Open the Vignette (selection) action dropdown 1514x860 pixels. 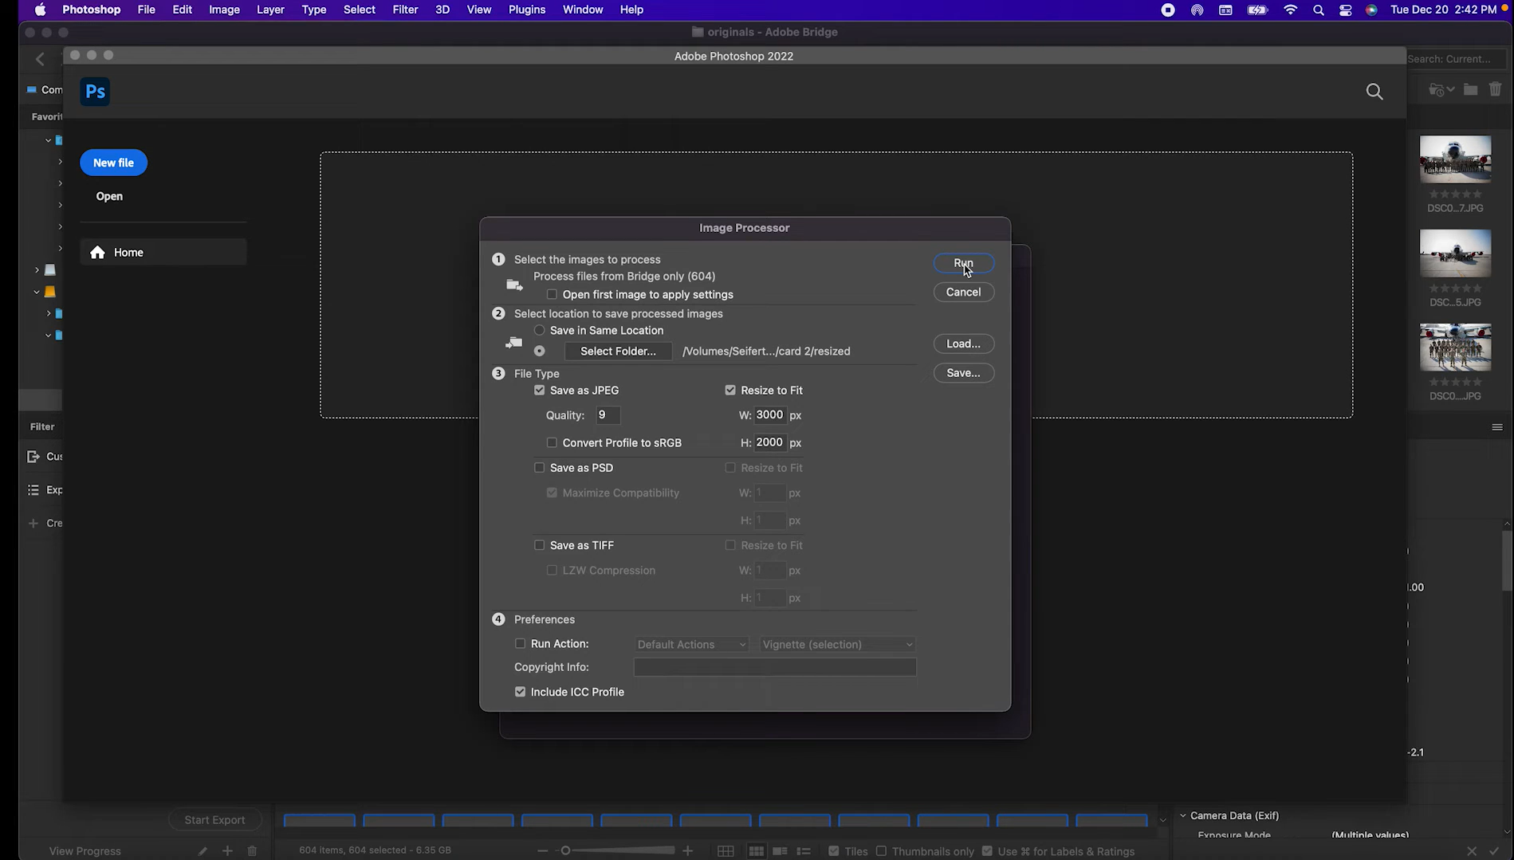coord(836,644)
